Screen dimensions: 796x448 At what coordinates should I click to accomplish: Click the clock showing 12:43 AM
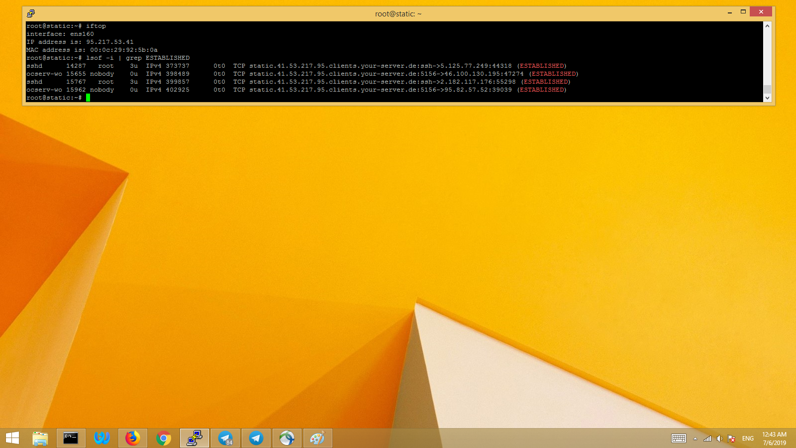click(x=774, y=439)
